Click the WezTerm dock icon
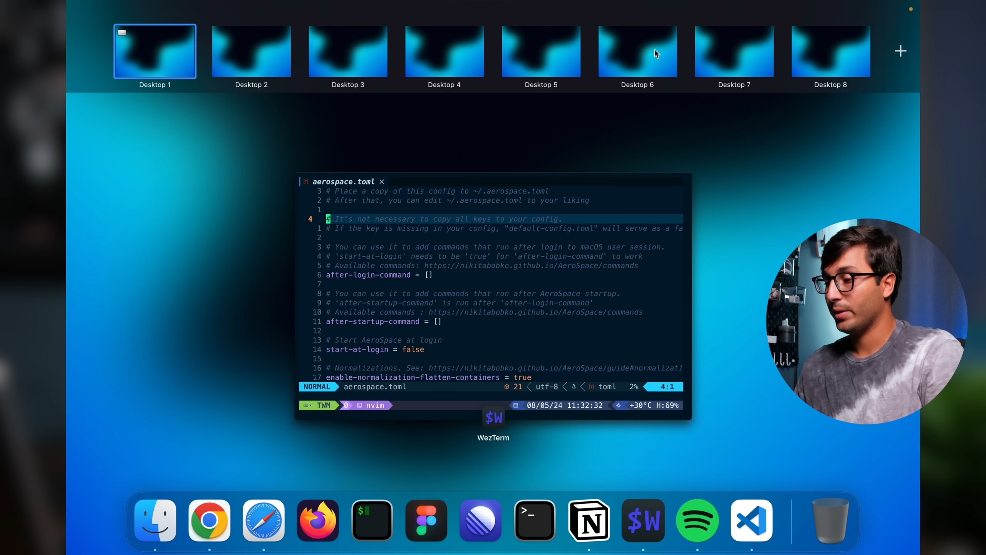 click(x=643, y=520)
